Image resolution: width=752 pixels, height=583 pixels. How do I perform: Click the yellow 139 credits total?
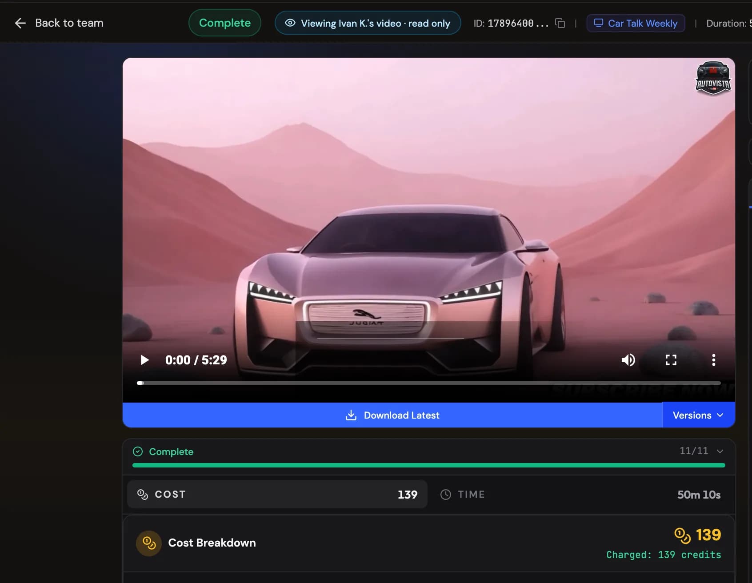(698, 535)
